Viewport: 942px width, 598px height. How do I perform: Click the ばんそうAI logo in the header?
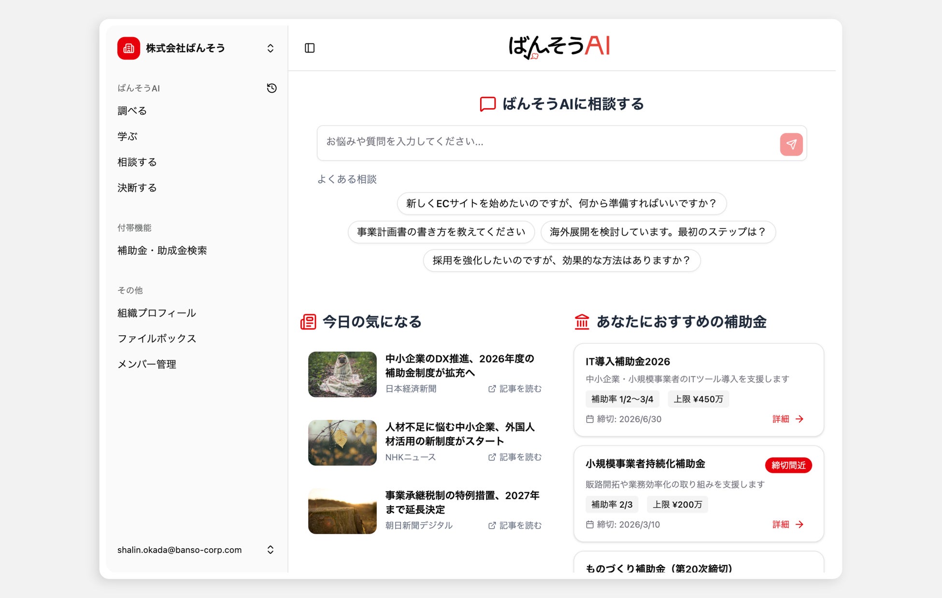[559, 47]
